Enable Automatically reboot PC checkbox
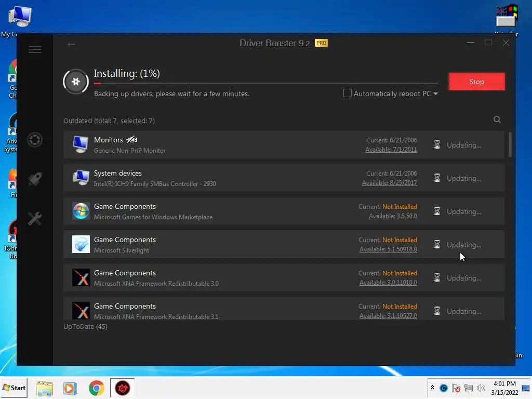Screen dimensions: 532x399 [347, 94]
